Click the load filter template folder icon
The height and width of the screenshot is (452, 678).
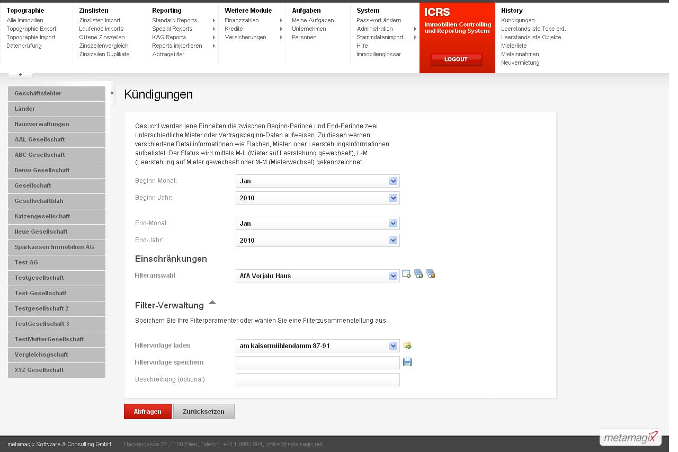(x=407, y=345)
